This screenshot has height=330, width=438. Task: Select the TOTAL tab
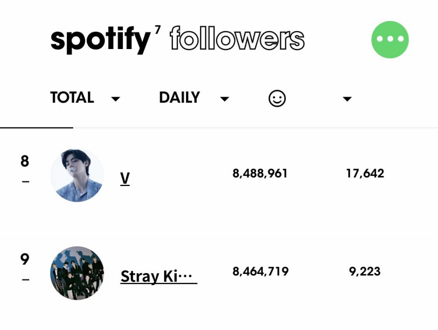72,98
